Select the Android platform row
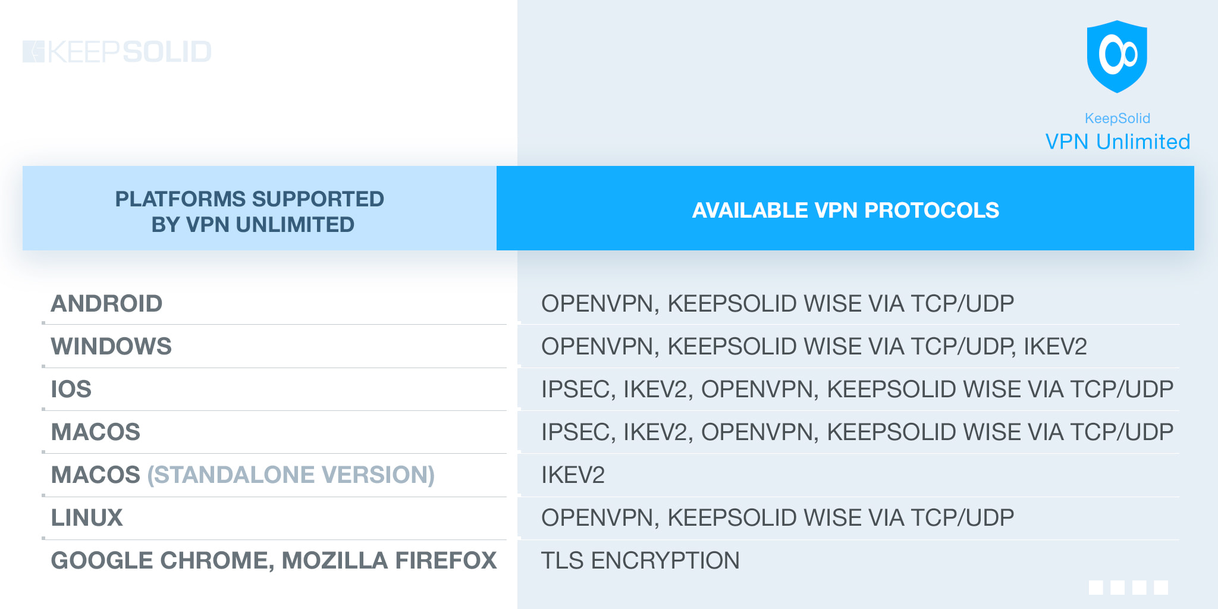Viewport: 1218px width, 609px height. pos(107,304)
